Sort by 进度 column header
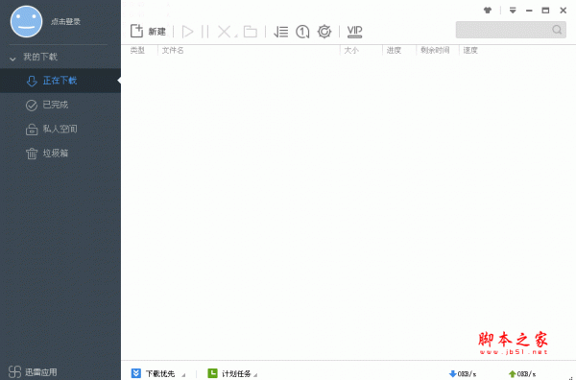The image size is (576, 380). (x=394, y=50)
